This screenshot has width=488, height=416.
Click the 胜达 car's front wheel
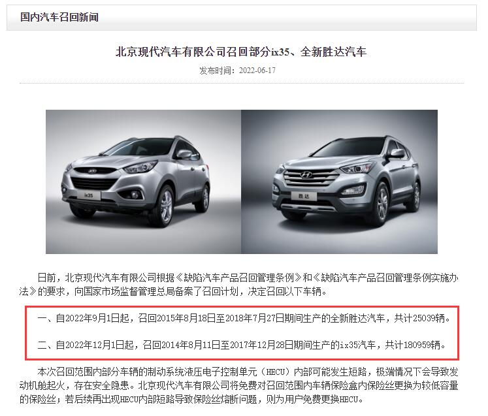click(x=381, y=203)
